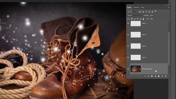Create a new layer group
The image size is (176, 99).
[x=159, y=76]
